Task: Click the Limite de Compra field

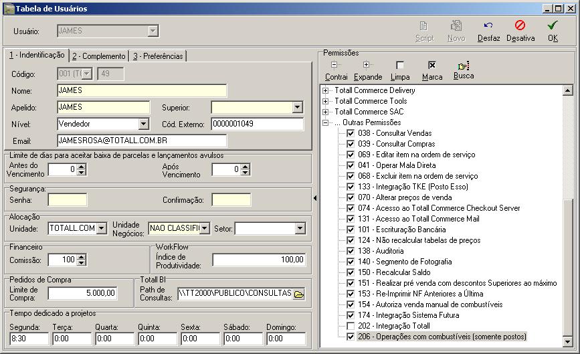Action: coord(82,293)
